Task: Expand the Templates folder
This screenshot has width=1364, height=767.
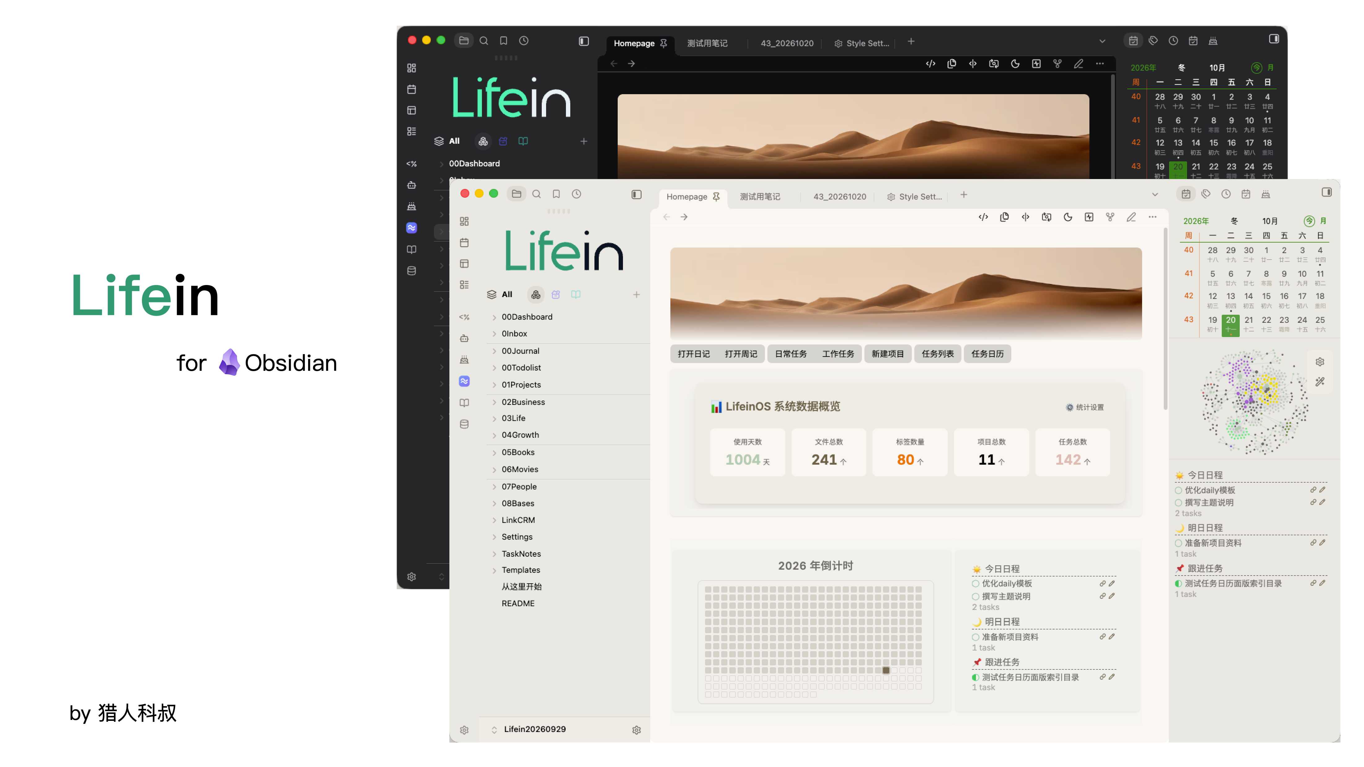Action: pos(494,570)
